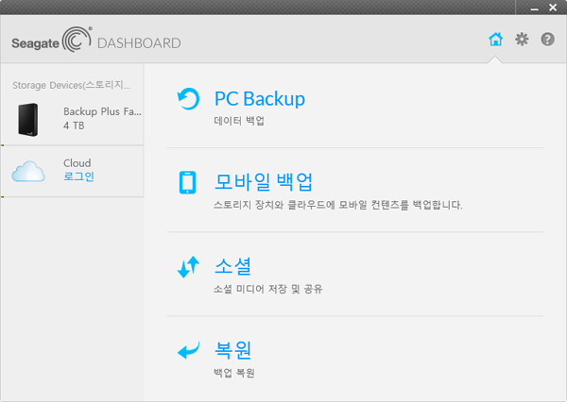Minimize the Dashboard window
The height and width of the screenshot is (402, 567).
[535, 8]
